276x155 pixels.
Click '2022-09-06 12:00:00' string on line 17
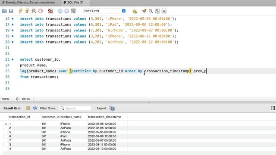point(145,25)
